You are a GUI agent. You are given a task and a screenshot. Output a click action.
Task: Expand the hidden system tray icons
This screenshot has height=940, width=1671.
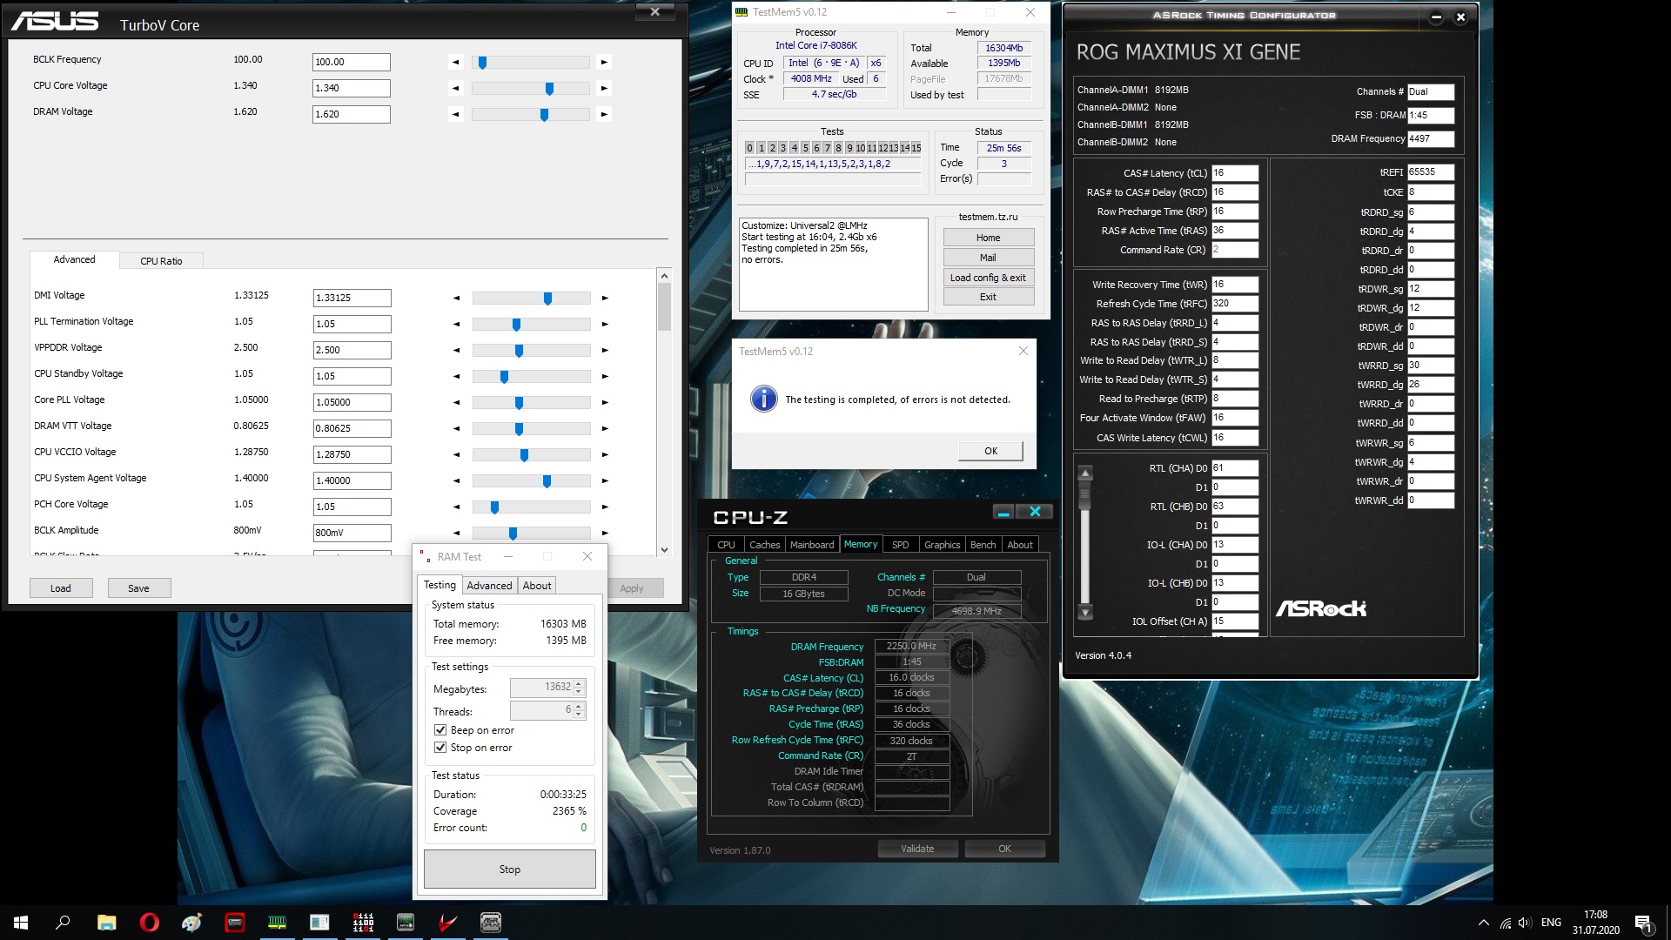[1483, 923]
